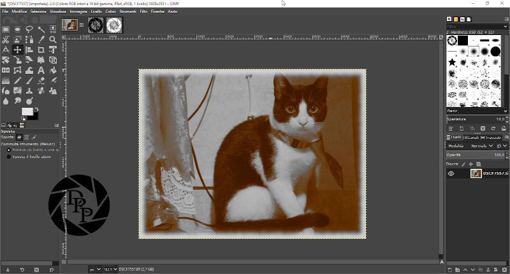The width and height of the screenshot is (510, 274).
Task: Select the Warp Transform tool
Action: click(x=29, y=70)
